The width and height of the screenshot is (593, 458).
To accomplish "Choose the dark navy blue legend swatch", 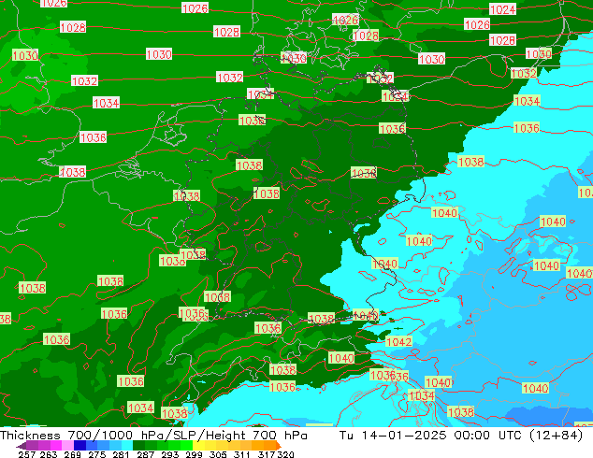I will (80, 446).
